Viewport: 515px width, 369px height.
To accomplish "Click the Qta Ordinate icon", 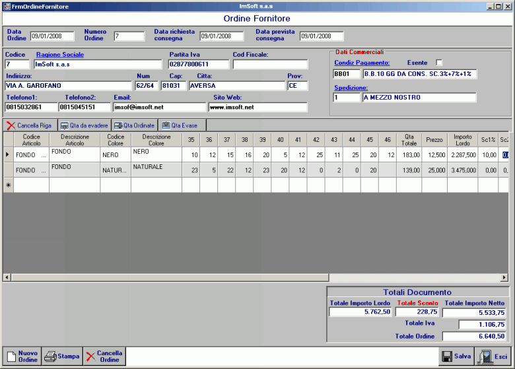I will [x=118, y=125].
